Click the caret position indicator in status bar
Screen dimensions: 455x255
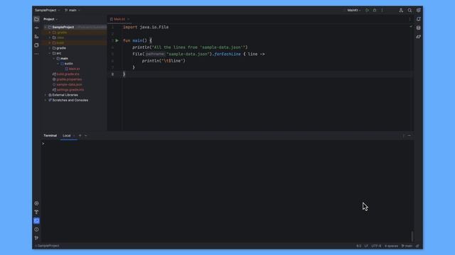pos(358,246)
